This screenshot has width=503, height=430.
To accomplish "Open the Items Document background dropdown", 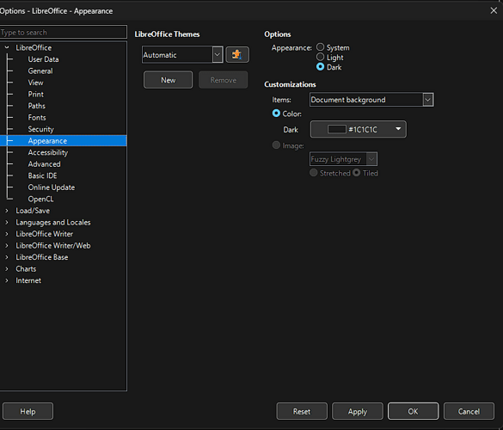I will [371, 100].
